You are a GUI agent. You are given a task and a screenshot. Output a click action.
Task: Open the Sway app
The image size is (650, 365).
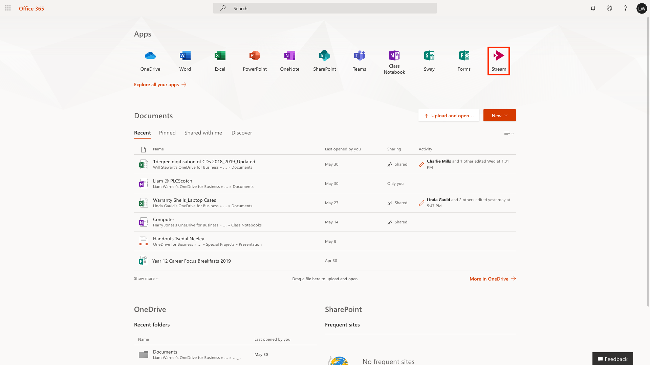429,61
